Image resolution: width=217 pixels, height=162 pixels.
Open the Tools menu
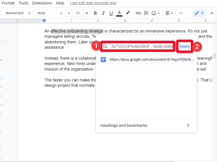pyautogui.click(x=24, y=3)
